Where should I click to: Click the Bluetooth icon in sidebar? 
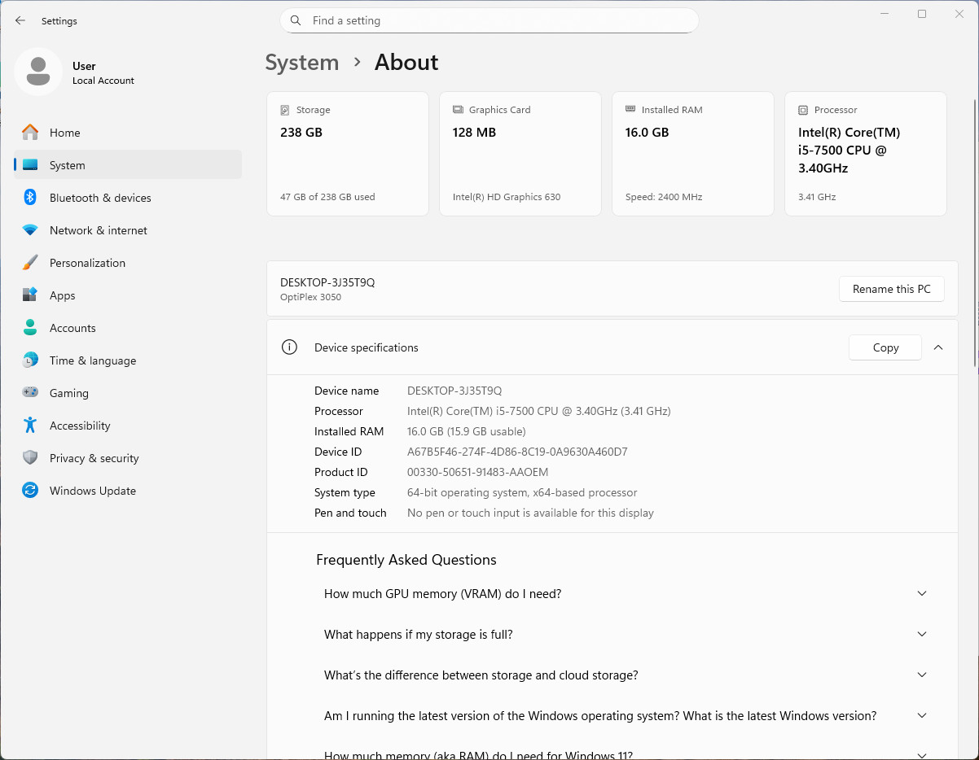point(30,198)
